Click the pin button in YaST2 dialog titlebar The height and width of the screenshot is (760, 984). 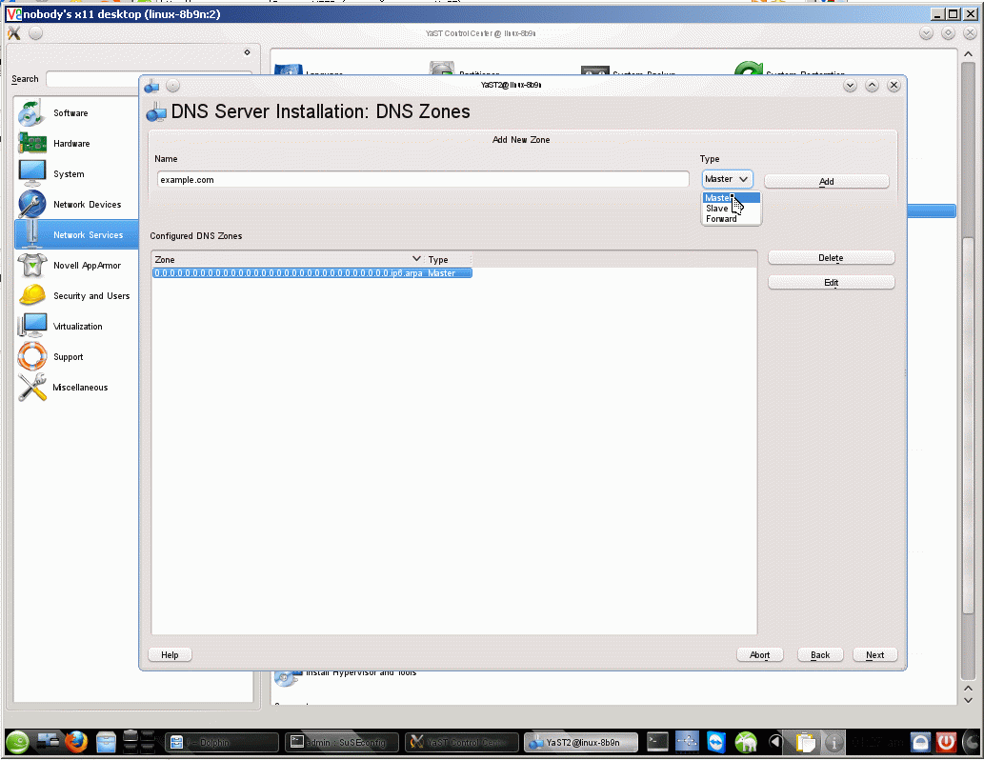pyautogui.click(x=173, y=86)
